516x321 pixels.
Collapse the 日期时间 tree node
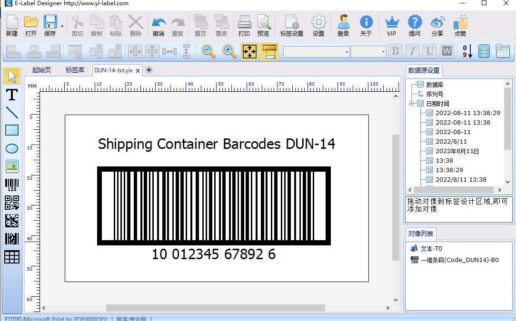click(x=411, y=104)
